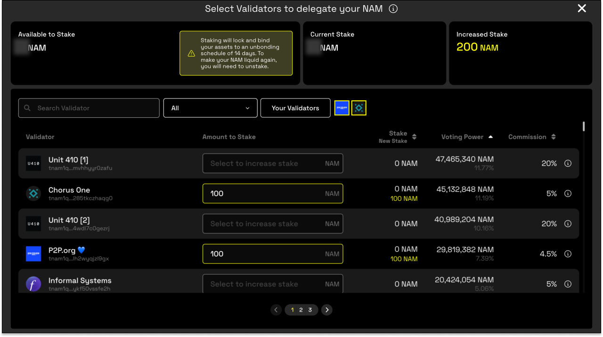Click Informal Systems validator name
Screen dimensions: 603x337
(x=80, y=280)
